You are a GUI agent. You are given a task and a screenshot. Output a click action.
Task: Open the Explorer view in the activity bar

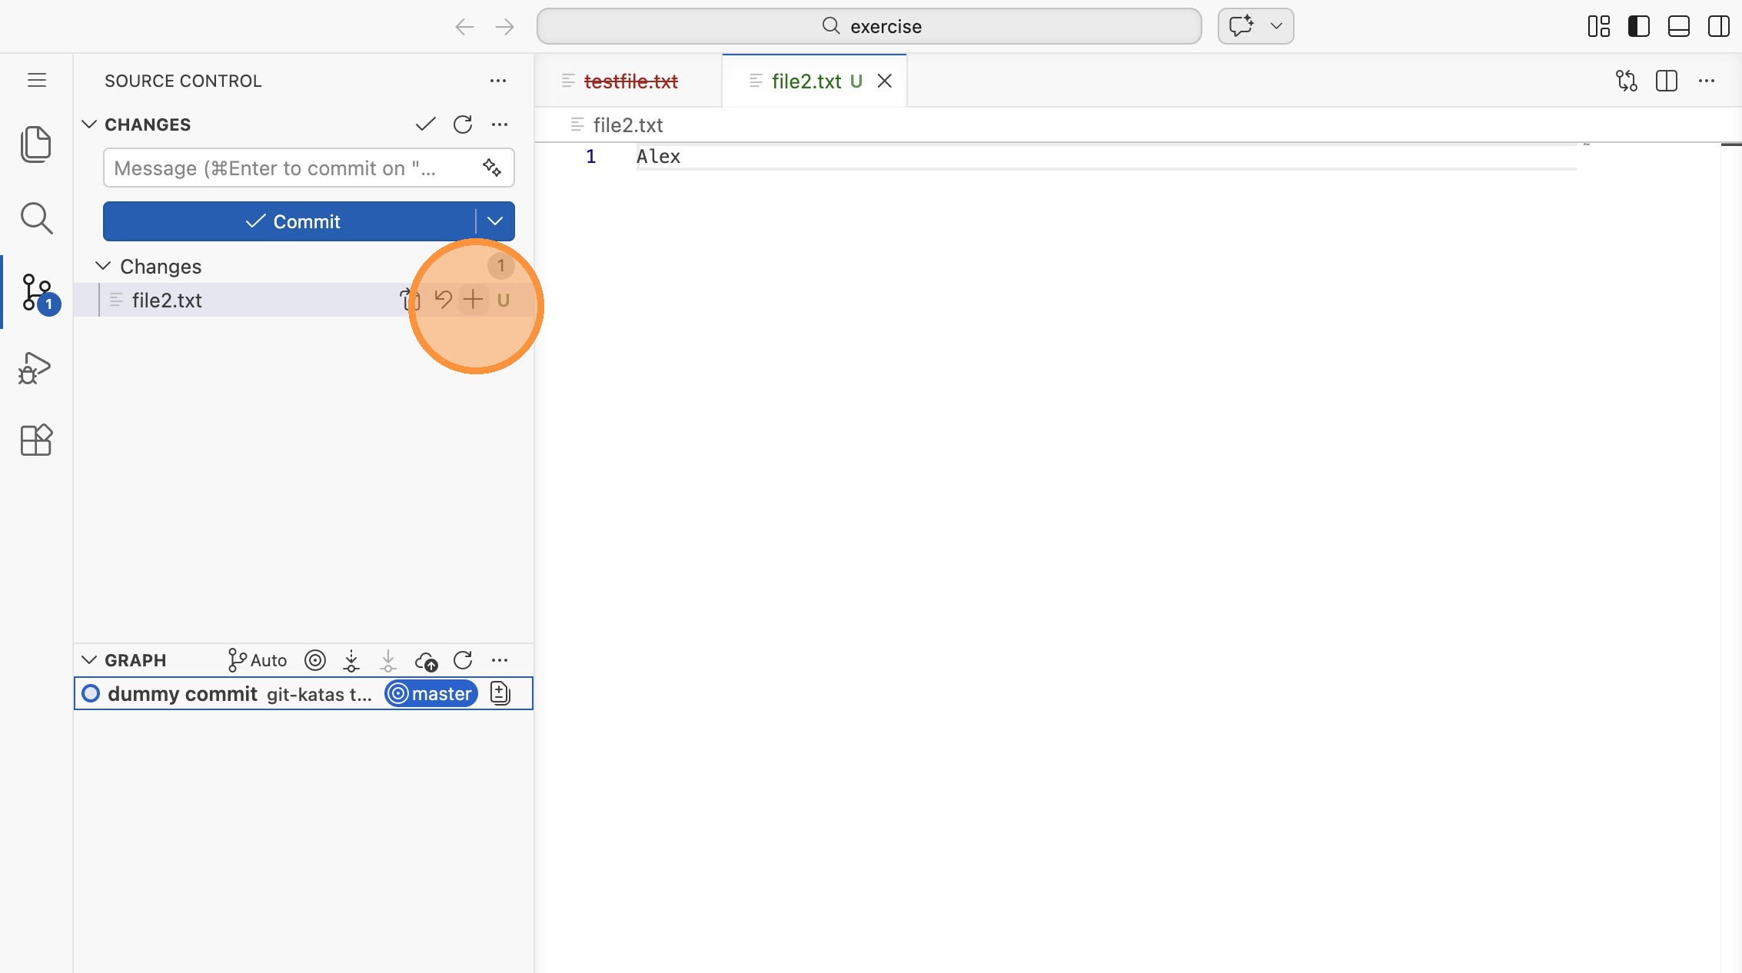(35, 144)
